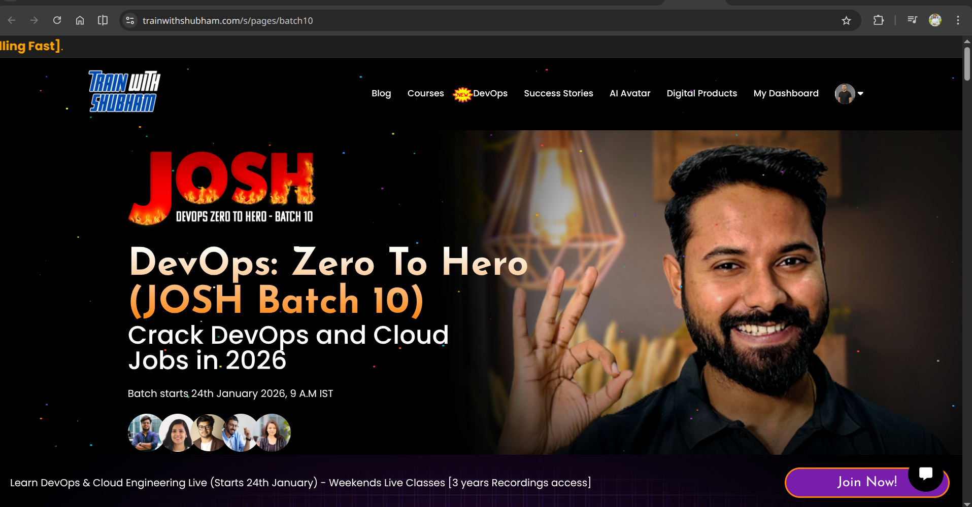Go to Courses in navigation
Image resolution: width=972 pixels, height=507 pixels.
(x=425, y=93)
